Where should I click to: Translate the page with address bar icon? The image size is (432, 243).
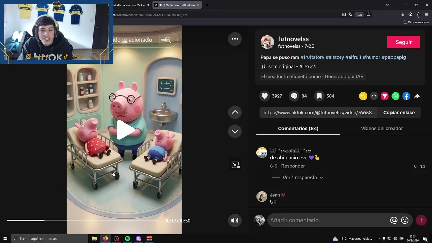(350, 15)
